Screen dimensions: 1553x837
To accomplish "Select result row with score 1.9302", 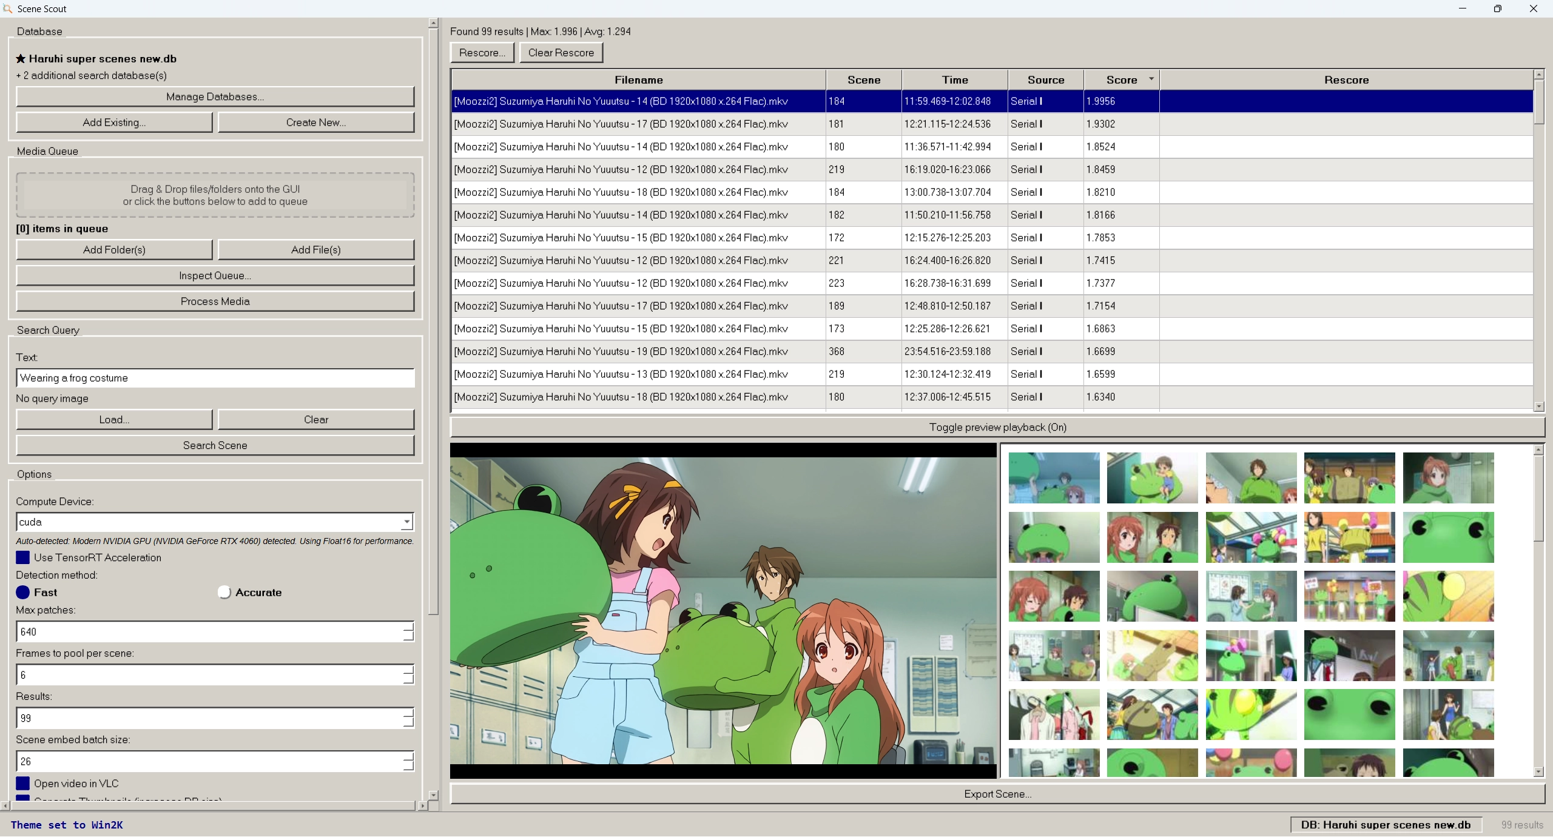I will click(992, 124).
